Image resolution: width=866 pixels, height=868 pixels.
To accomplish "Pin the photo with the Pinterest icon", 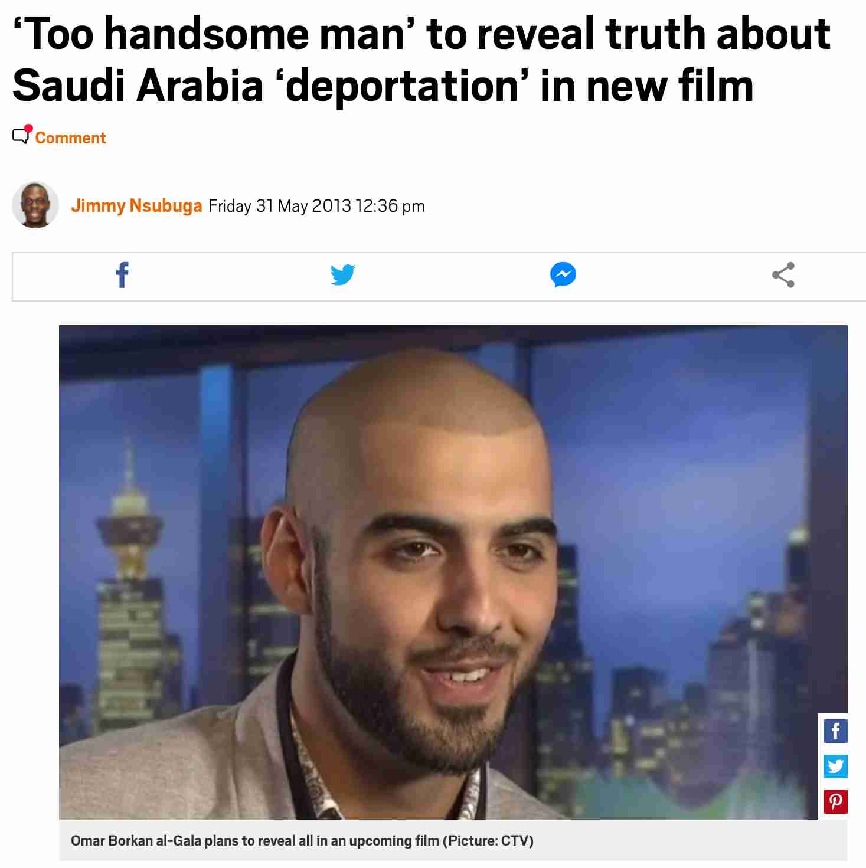I will point(835,802).
